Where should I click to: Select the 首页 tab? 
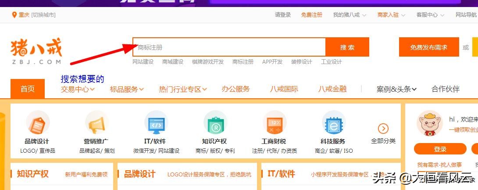point(28,89)
